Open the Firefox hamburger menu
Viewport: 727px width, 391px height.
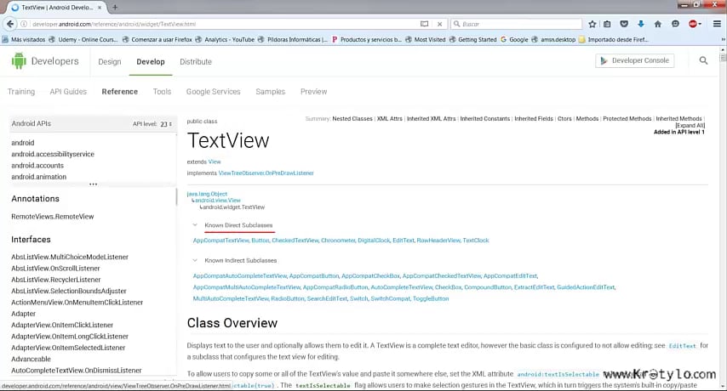coord(717,24)
